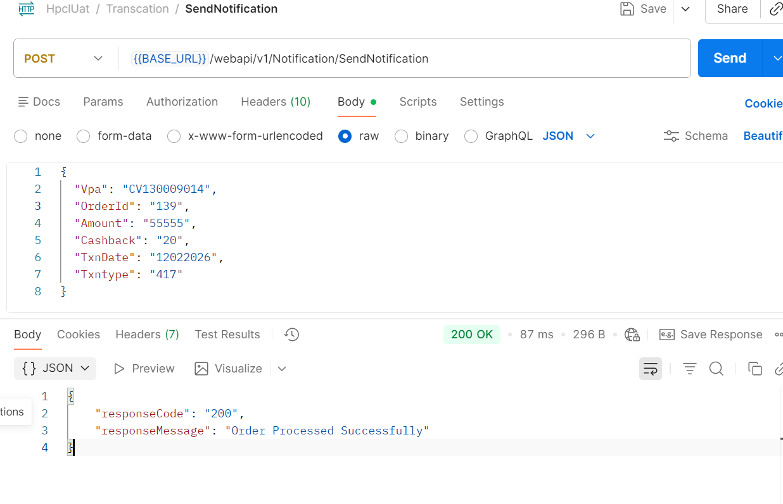Open the response JSON format dropdown
783x504 pixels.
[55, 368]
